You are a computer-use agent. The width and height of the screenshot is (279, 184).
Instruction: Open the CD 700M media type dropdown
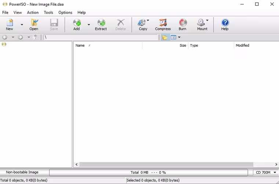[x=266, y=173]
